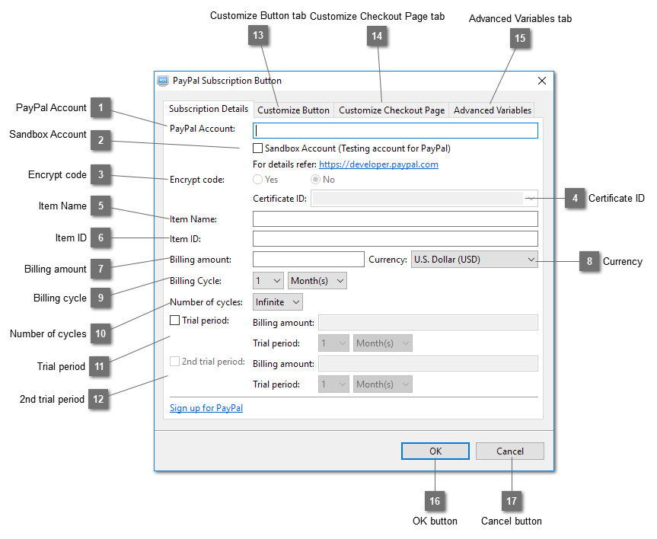657x539 pixels.
Task: Toggle the 2nd trial period checkbox
Action: 175,362
